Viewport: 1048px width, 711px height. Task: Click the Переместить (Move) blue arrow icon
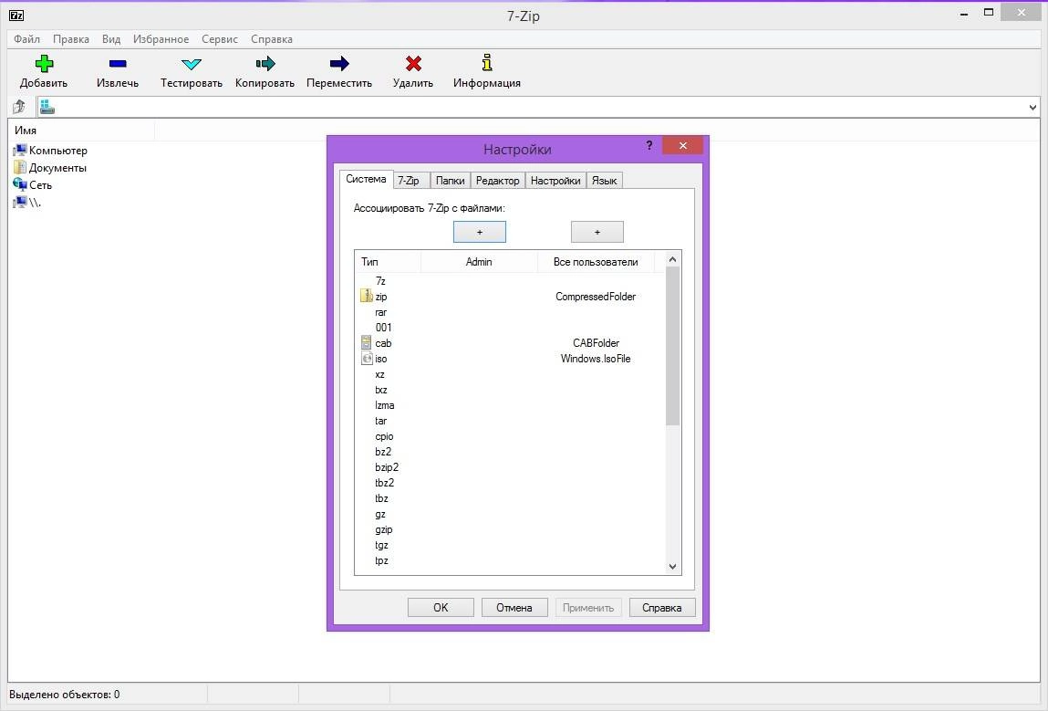pyautogui.click(x=339, y=64)
